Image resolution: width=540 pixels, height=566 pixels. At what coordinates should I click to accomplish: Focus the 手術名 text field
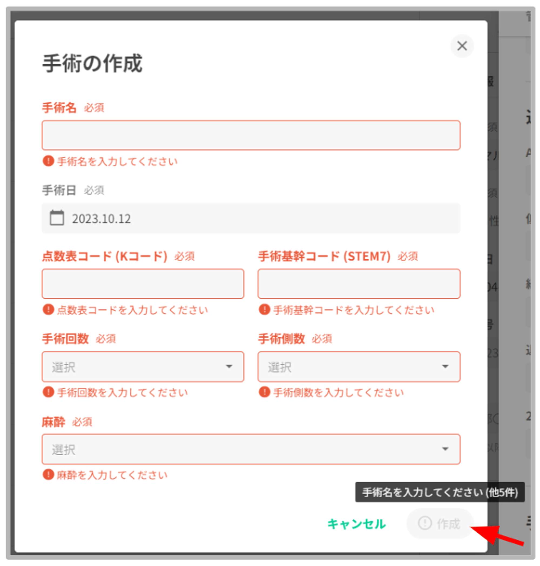point(251,135)
